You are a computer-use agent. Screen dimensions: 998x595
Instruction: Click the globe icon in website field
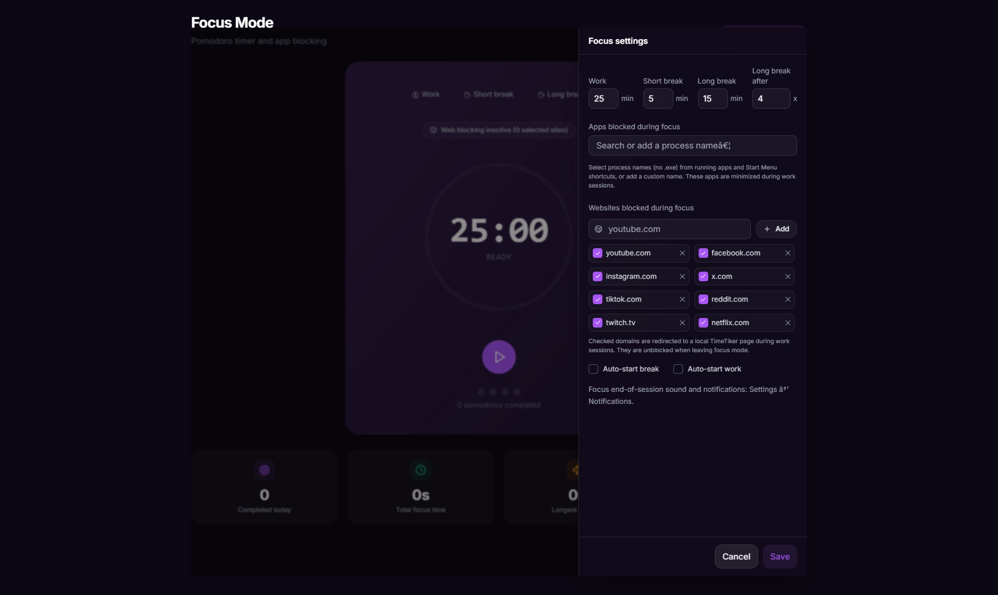click(599, 229)
